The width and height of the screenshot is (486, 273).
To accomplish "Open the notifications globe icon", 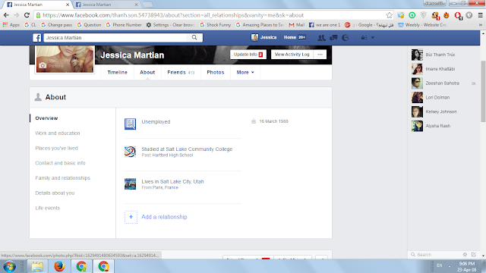I will pos(346,38).
